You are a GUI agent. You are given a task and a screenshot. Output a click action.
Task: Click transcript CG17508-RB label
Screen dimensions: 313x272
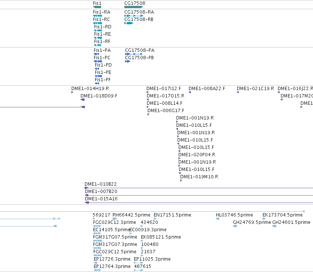139,19
